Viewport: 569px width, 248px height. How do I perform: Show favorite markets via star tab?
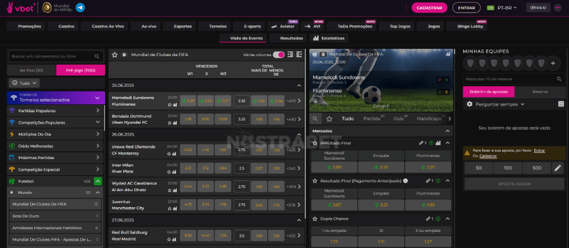pyautogui.click(x=329, y=118)
